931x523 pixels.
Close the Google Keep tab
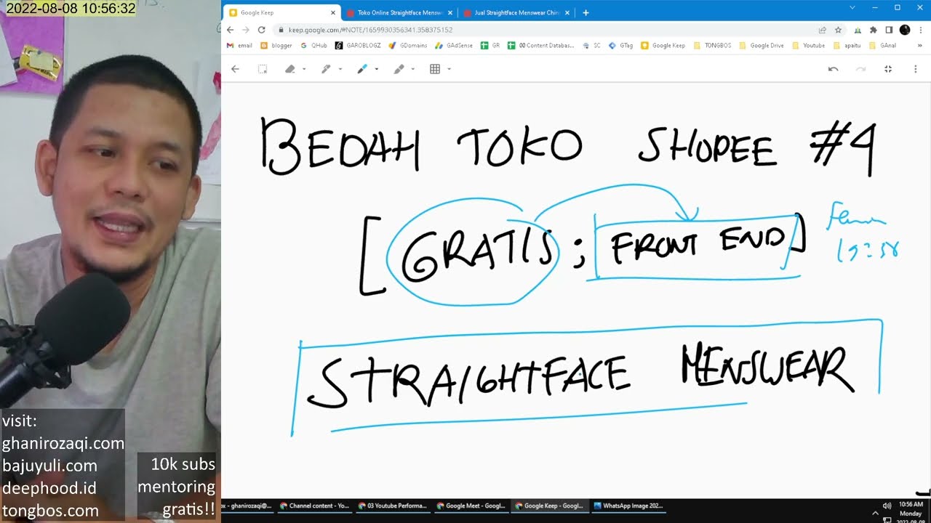click(x=332, y=12)
